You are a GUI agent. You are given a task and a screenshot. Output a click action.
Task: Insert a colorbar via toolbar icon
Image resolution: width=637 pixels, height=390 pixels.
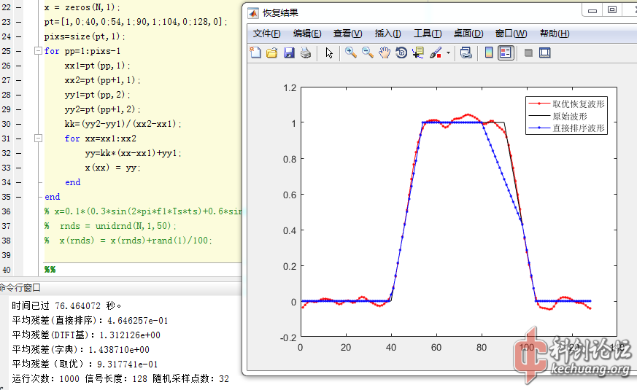click(x=489, y=52)
